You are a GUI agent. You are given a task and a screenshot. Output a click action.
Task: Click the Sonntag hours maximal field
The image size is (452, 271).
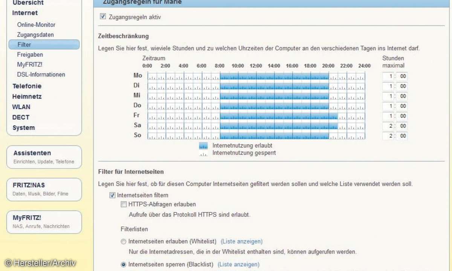(388, 136)
